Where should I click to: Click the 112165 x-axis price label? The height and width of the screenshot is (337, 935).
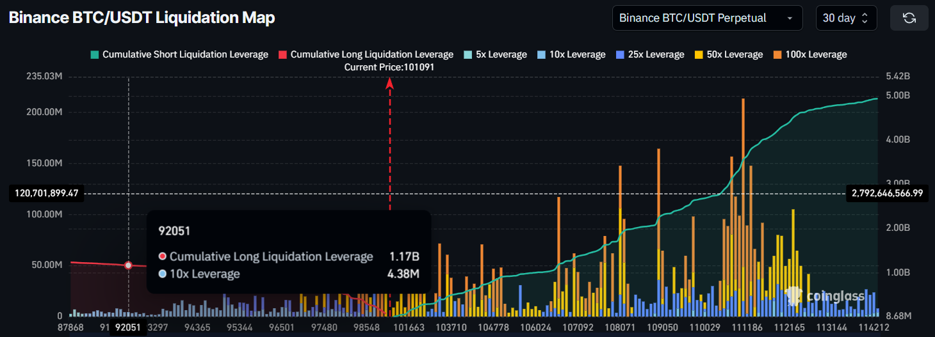790,327
